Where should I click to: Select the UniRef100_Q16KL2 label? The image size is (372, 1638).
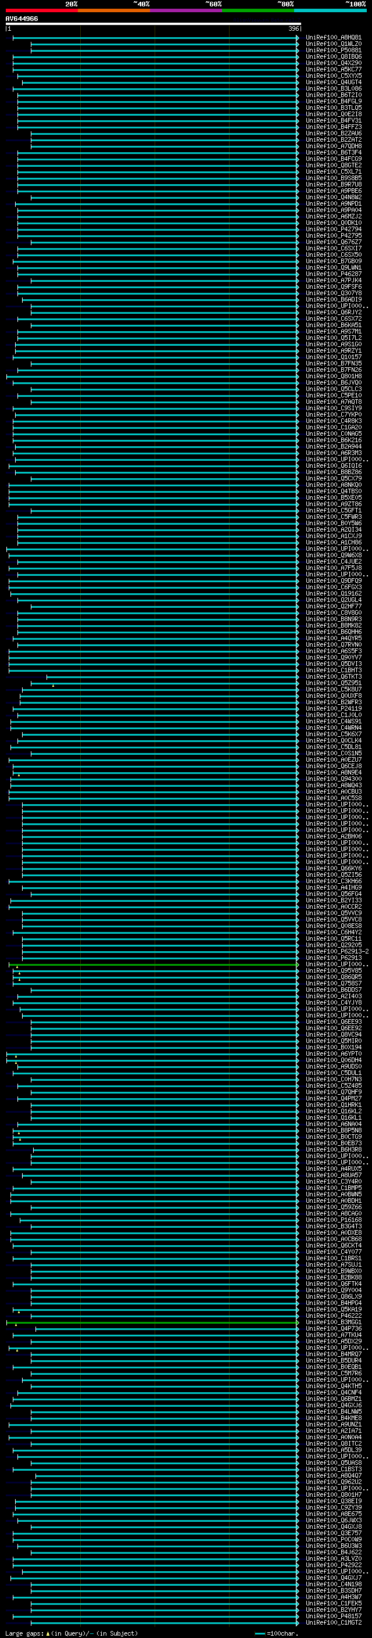(334, 1111)
